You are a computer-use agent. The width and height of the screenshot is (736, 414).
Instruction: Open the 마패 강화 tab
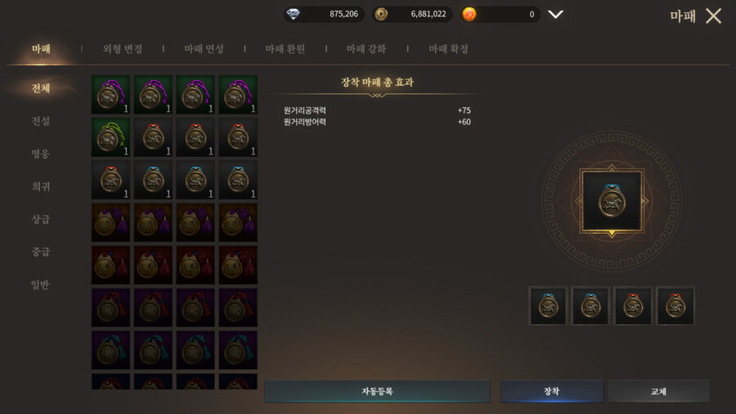366,49
